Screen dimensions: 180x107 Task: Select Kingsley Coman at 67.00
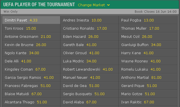[x=31, y=69]
